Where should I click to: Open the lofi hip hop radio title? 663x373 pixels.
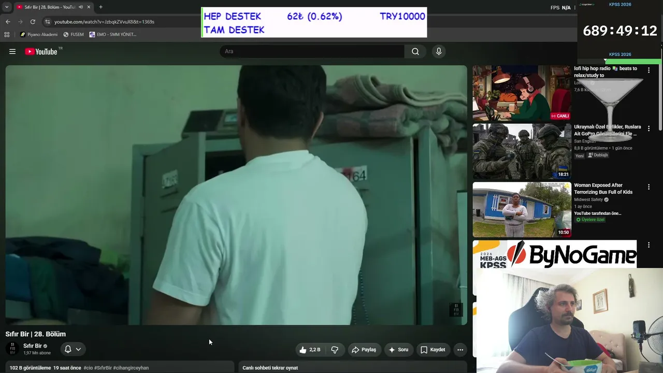[606, 72]
